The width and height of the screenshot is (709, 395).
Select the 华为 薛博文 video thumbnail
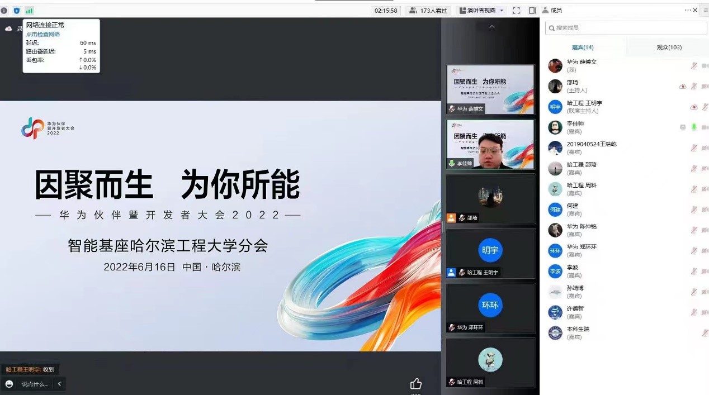(x=490, y=89)
